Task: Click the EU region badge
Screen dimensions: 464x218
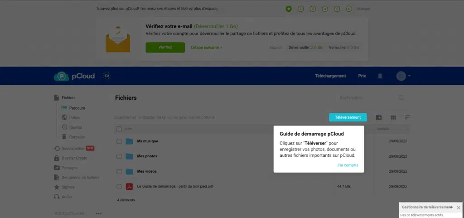Action: point(107,76)
